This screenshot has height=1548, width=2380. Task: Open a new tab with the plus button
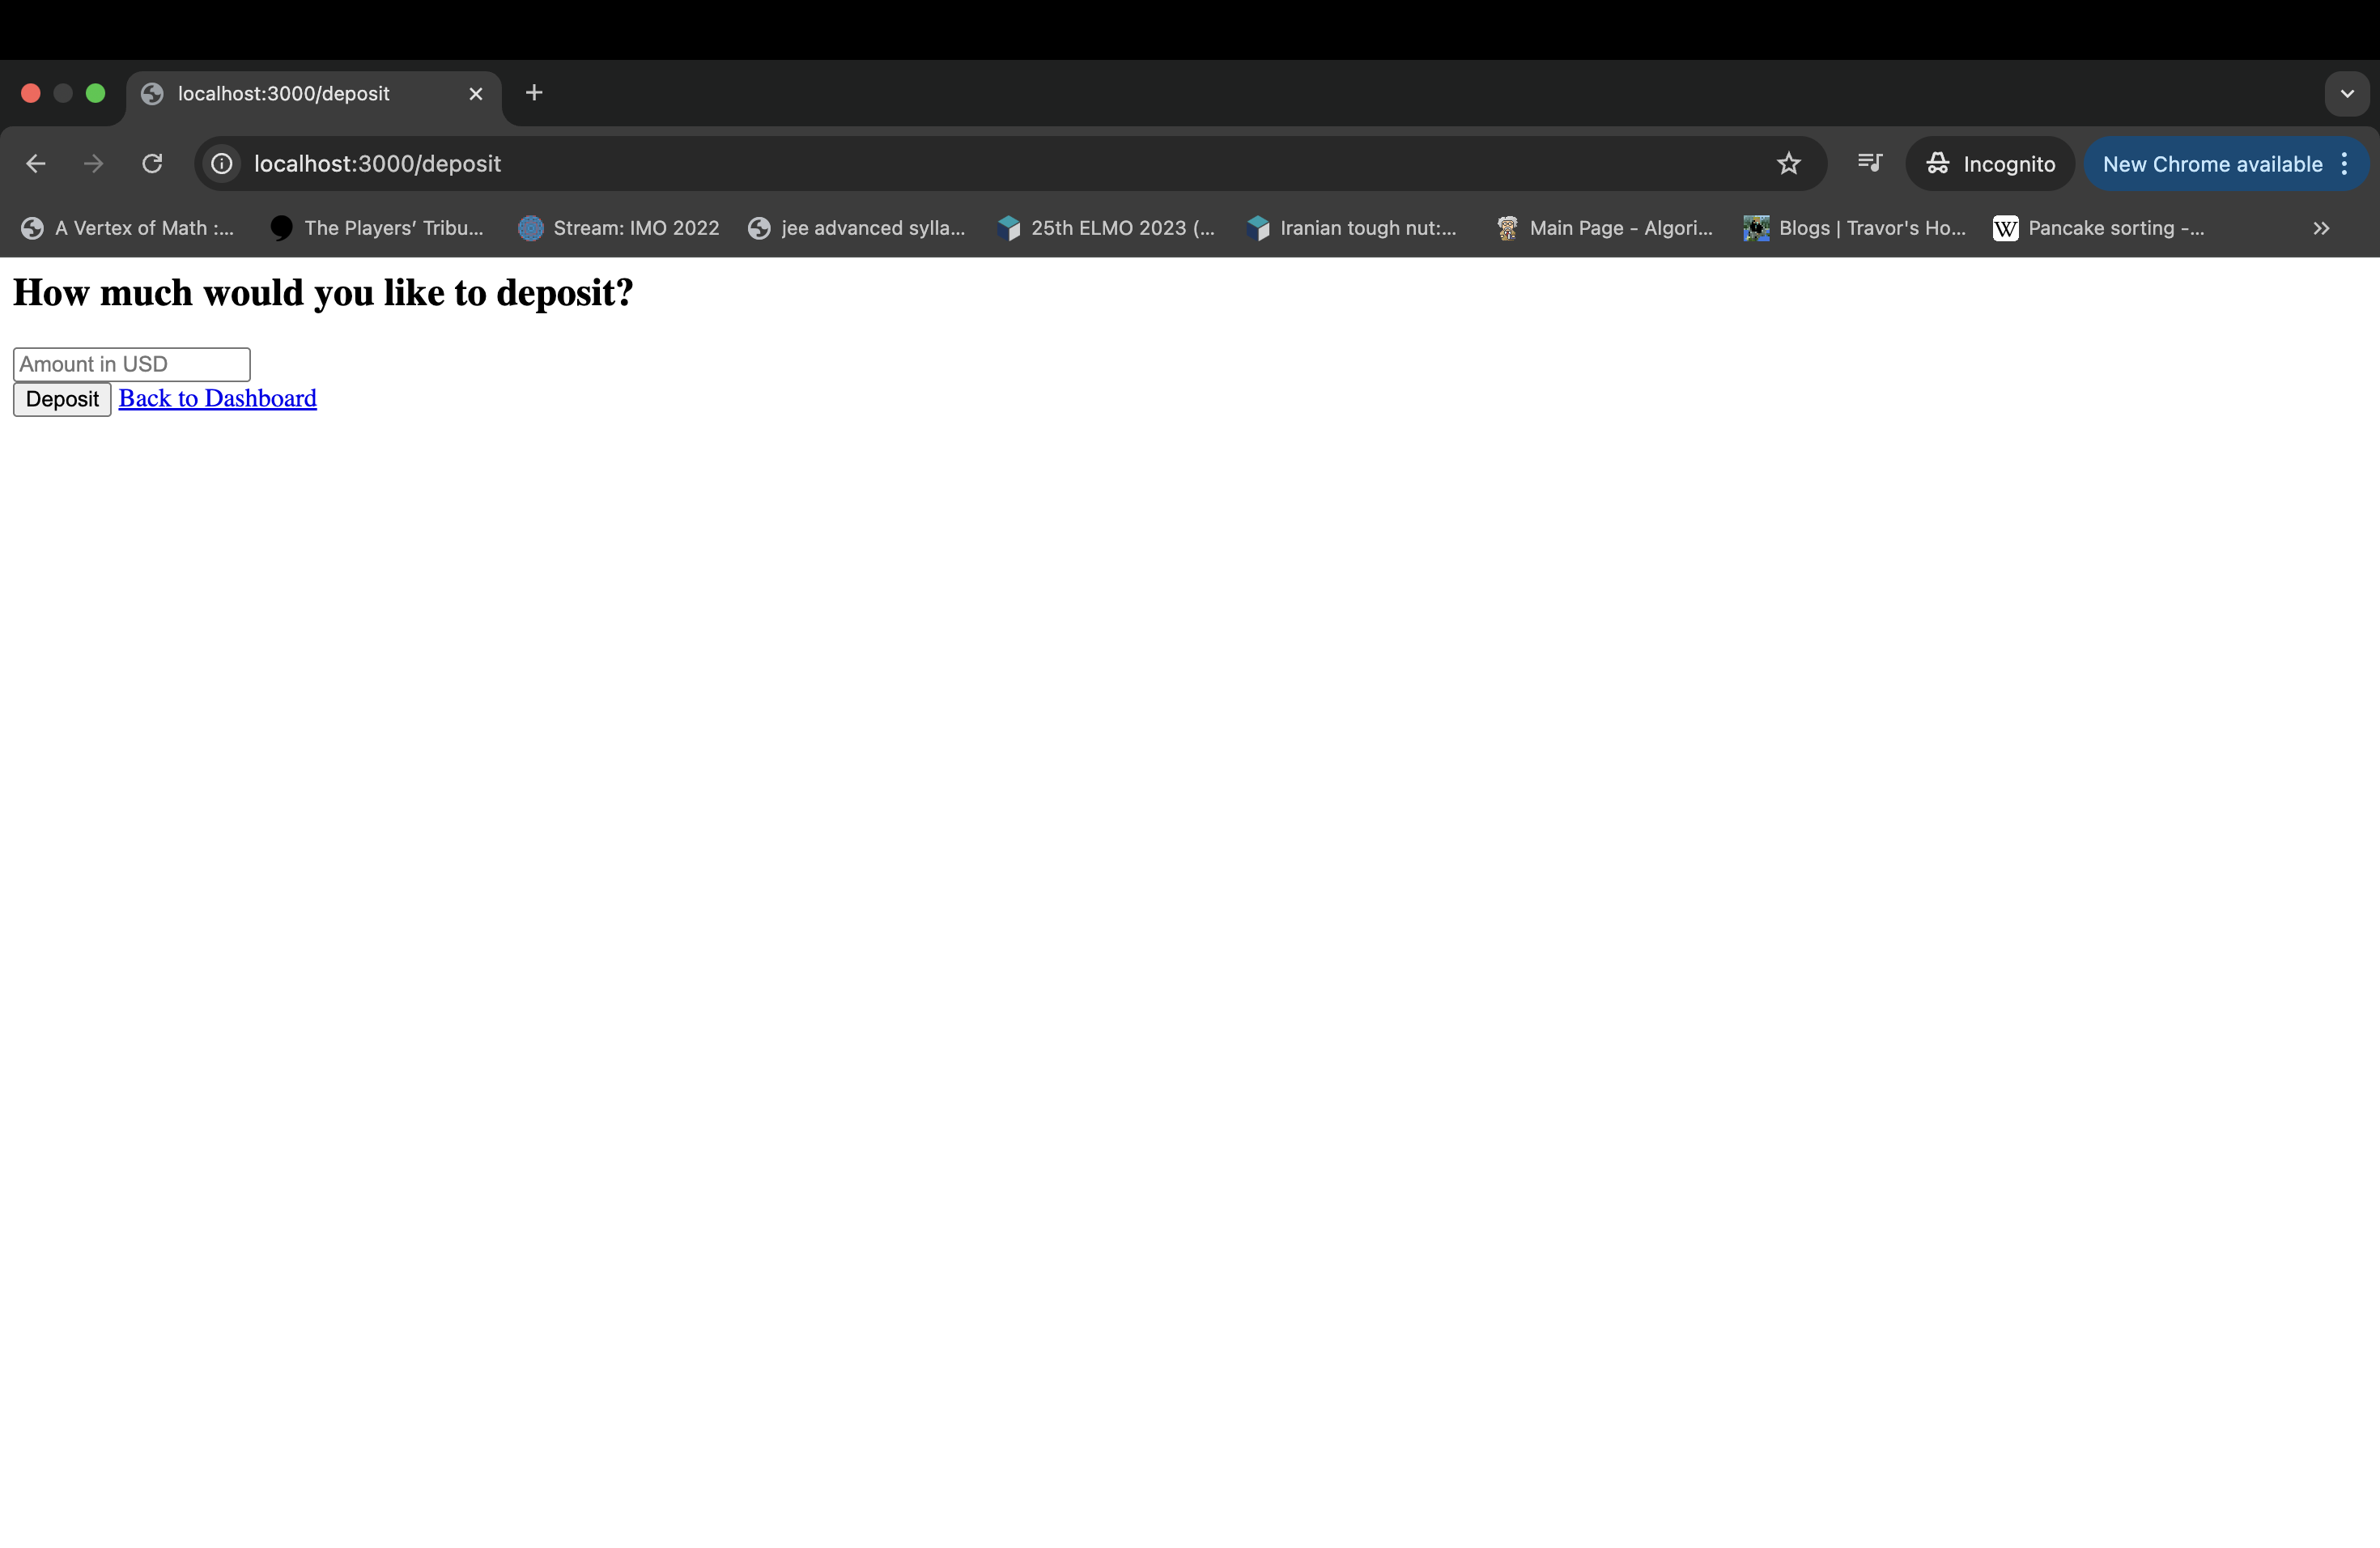(x=534, y=93)
